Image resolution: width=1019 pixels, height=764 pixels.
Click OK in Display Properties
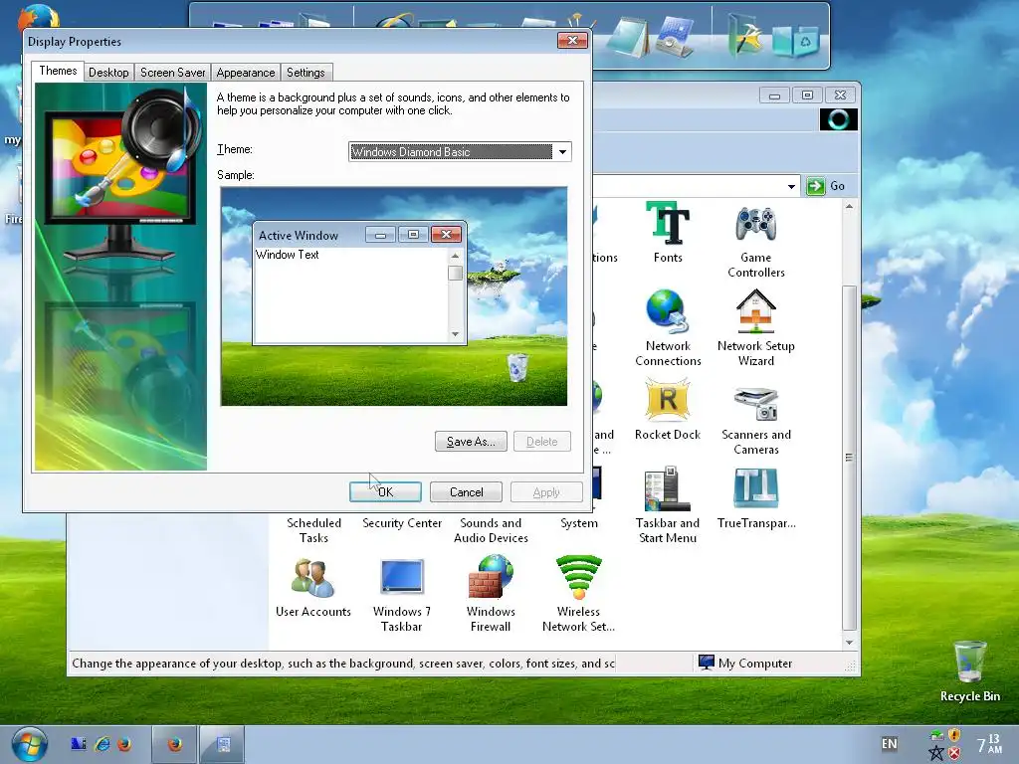pos(385,492)
